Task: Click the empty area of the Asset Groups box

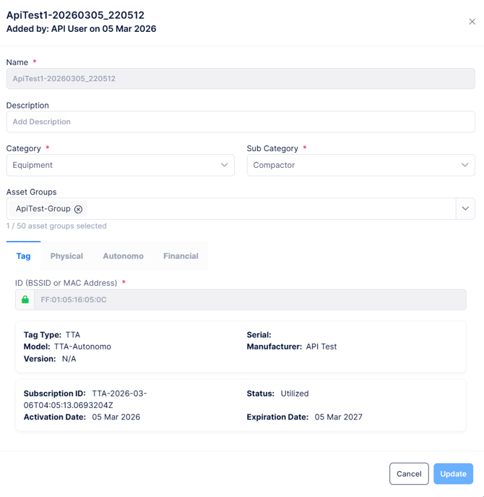Action: pyautogui.click(x=267, y=208)
